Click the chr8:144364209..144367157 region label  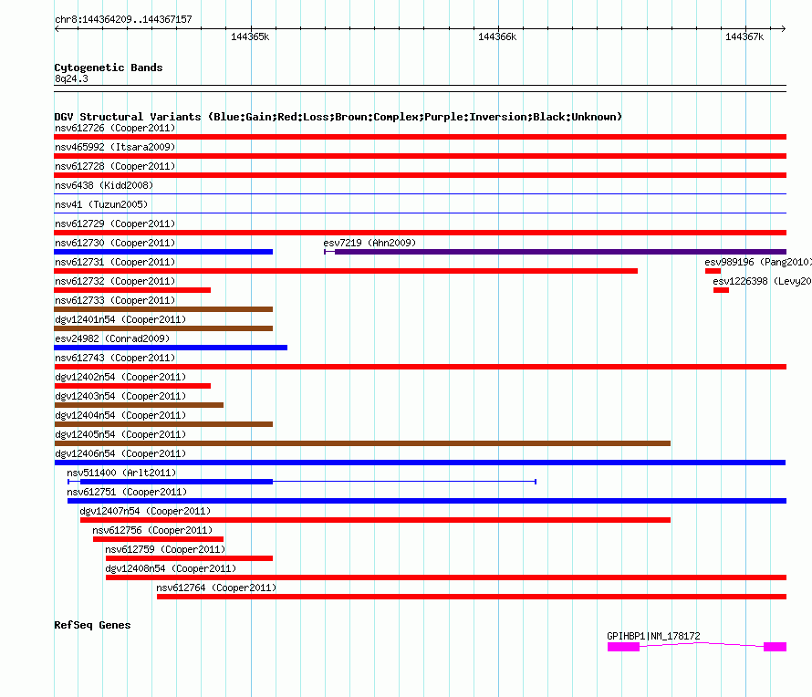coord(123,19)
